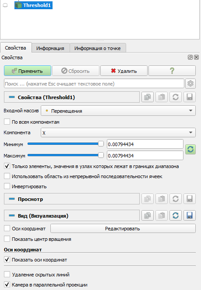Image resolution: width=201 pixels, height=290 pixels.
Task: Click the copy icon in Свойства (Threshold1) header
Action: 148,97
